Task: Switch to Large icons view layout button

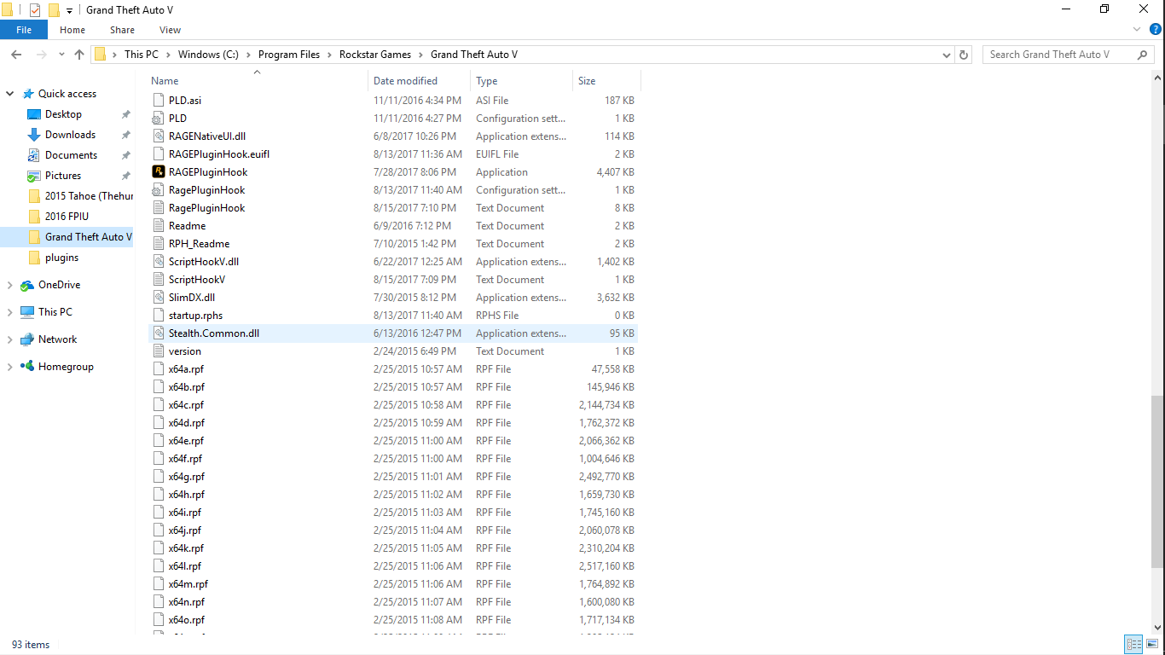Action: click(1152, 645)
